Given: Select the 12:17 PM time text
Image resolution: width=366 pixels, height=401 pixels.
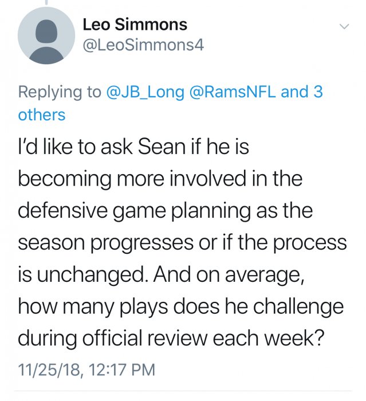Looking at the screenshot, I should click(x=122, y=369).
